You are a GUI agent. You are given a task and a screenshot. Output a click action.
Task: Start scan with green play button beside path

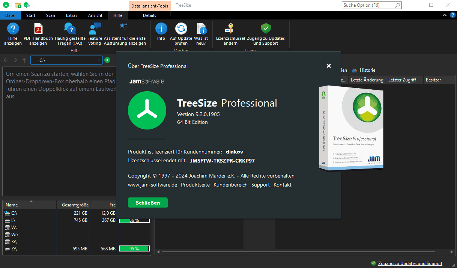tap(107, 60)
